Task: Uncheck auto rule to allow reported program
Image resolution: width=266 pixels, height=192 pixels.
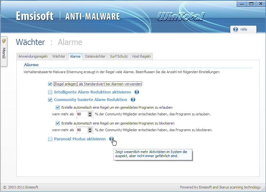Action: 58,107
